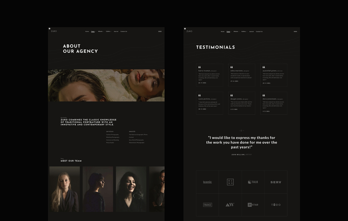Open the Albums dropdown on the Testimonials page
Image resolution: width=348 pixels, height=221 pixels.
click(236, 32)
